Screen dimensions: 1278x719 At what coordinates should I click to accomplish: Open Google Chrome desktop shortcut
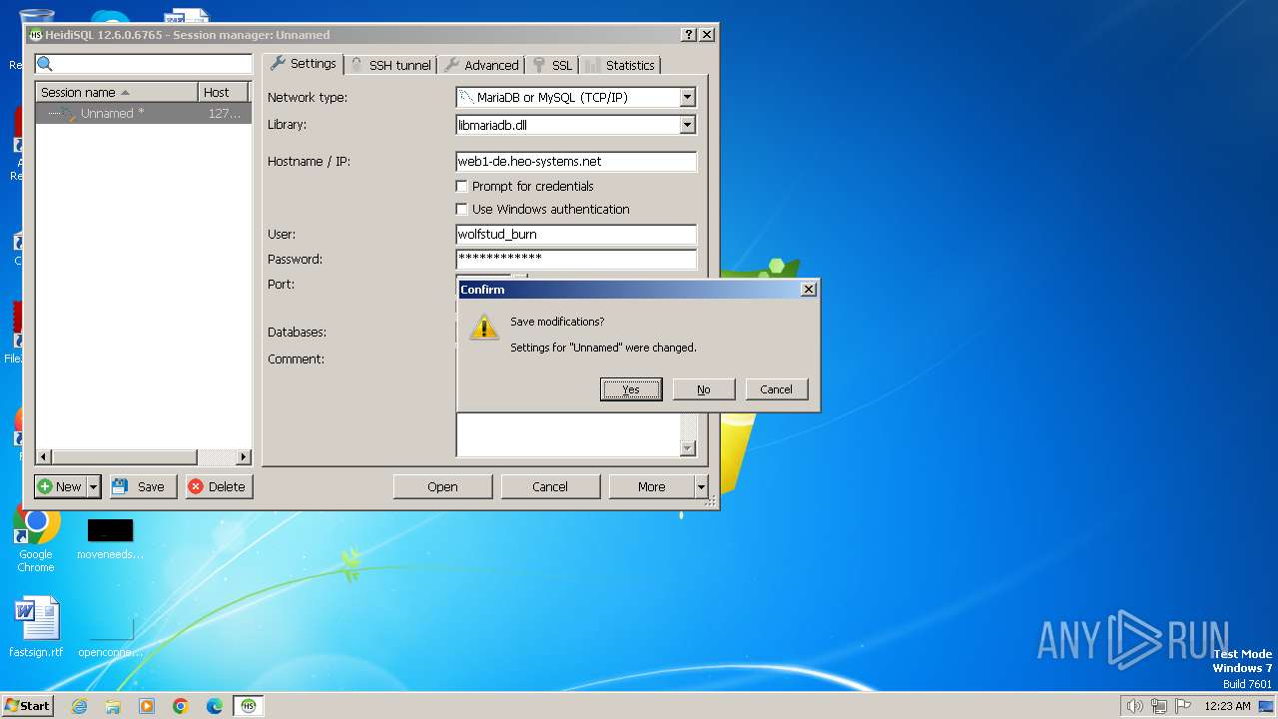[x=36, y=537]
